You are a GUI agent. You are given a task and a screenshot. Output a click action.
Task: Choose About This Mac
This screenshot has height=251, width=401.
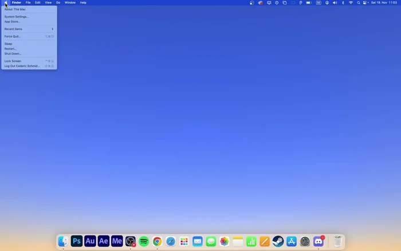tap(15, 9)
